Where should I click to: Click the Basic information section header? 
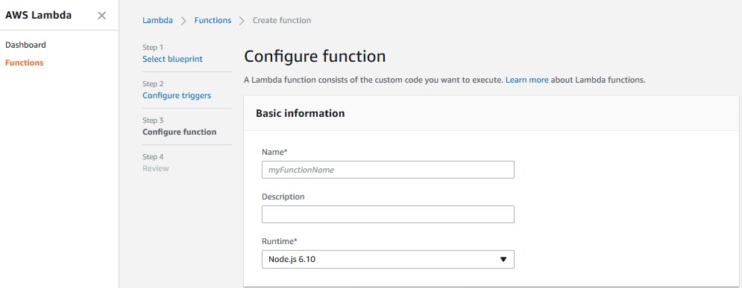300,113
